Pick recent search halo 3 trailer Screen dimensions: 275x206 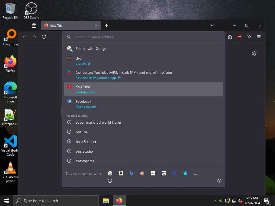coord(143,142)
